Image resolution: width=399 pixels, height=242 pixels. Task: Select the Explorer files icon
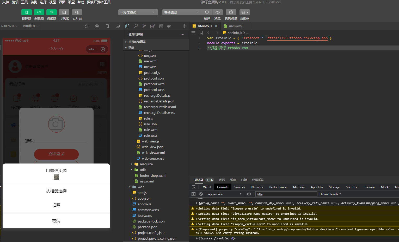point(127,26)
